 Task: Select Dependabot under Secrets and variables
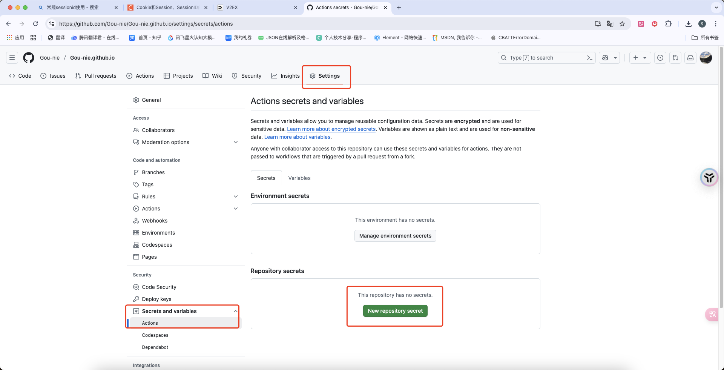pos(186,347)
